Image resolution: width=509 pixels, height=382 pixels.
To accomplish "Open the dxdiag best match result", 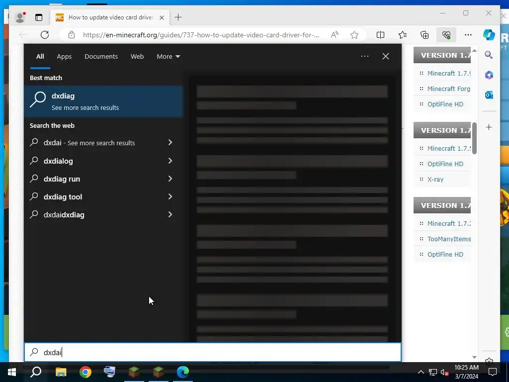I will click(103, 101).
